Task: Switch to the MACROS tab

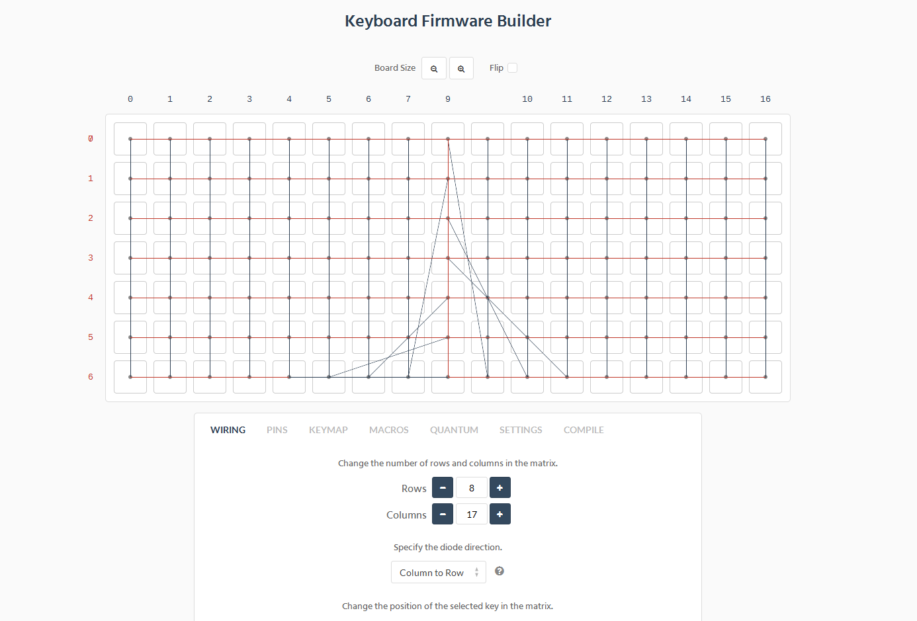Action: click(x=388, y=430)
